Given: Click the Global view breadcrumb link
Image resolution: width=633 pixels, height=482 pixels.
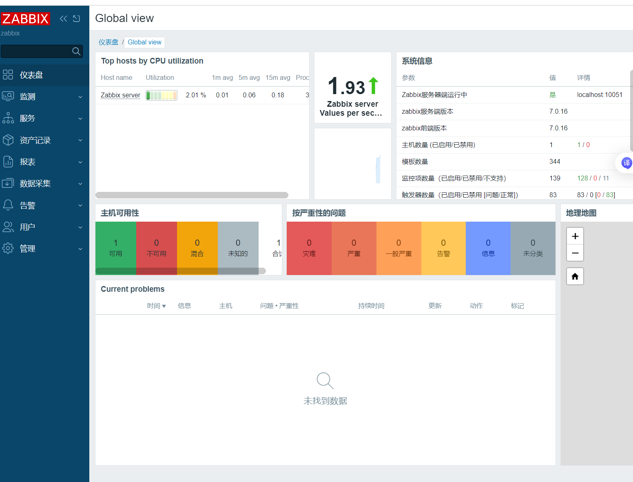Looking at the screenshot, I should (144, 42).
